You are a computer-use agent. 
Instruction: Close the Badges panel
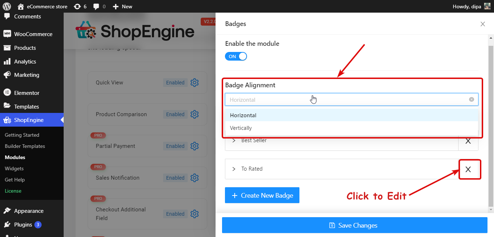click(x=482, y=24)
